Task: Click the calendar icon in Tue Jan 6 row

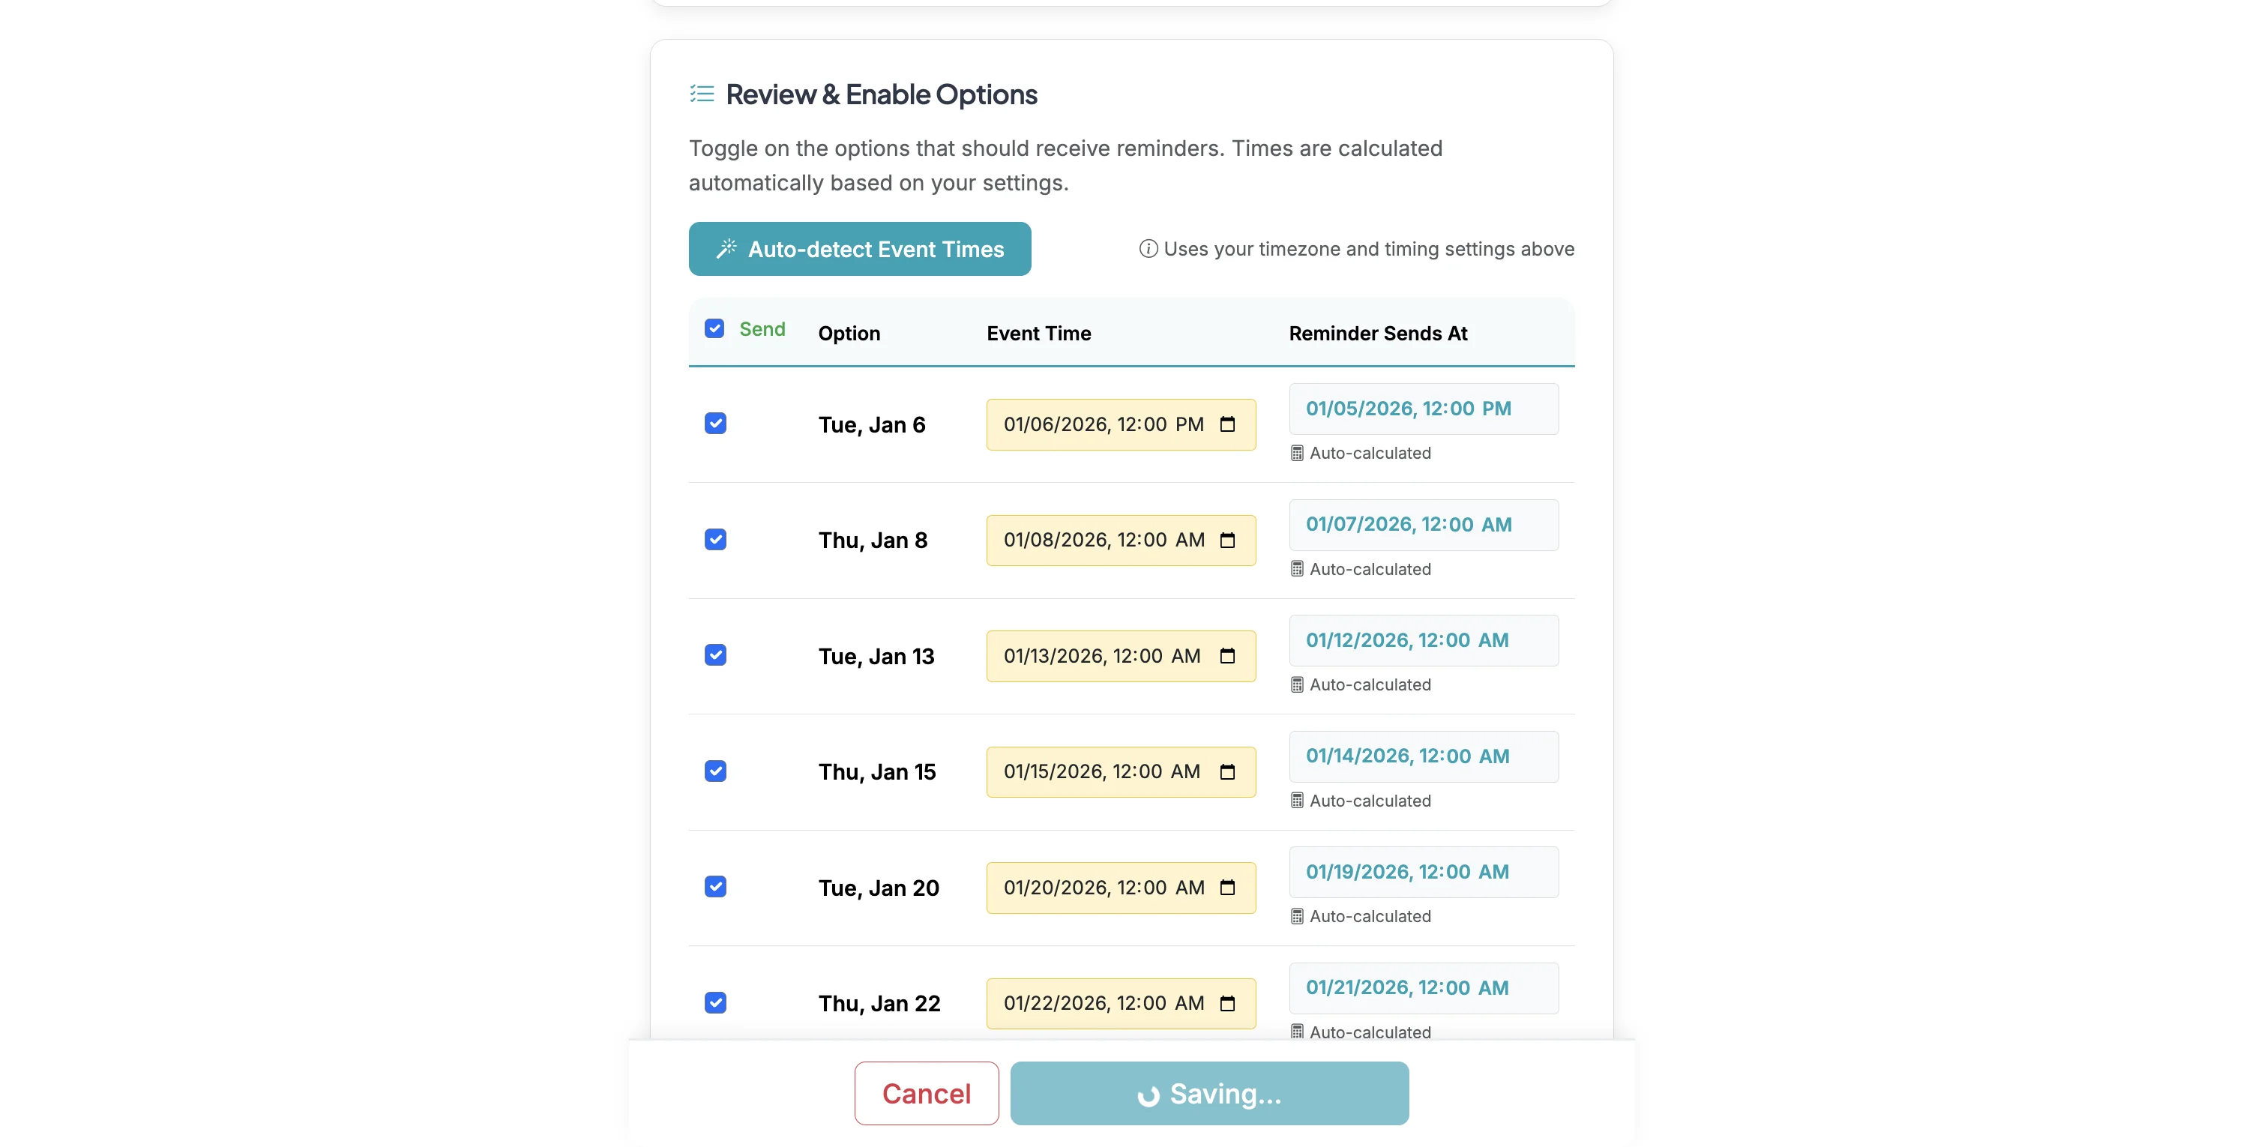Action: pos(1228,424)
